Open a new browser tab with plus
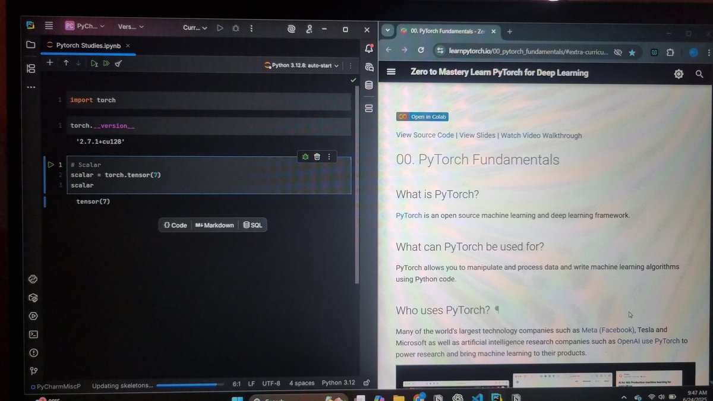The width and height of the screenshot is (713, 401). point(509,31)
